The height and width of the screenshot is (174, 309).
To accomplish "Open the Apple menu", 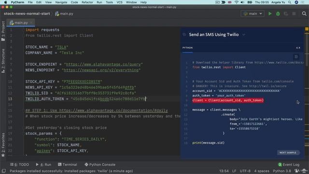I will coord(5,2).
